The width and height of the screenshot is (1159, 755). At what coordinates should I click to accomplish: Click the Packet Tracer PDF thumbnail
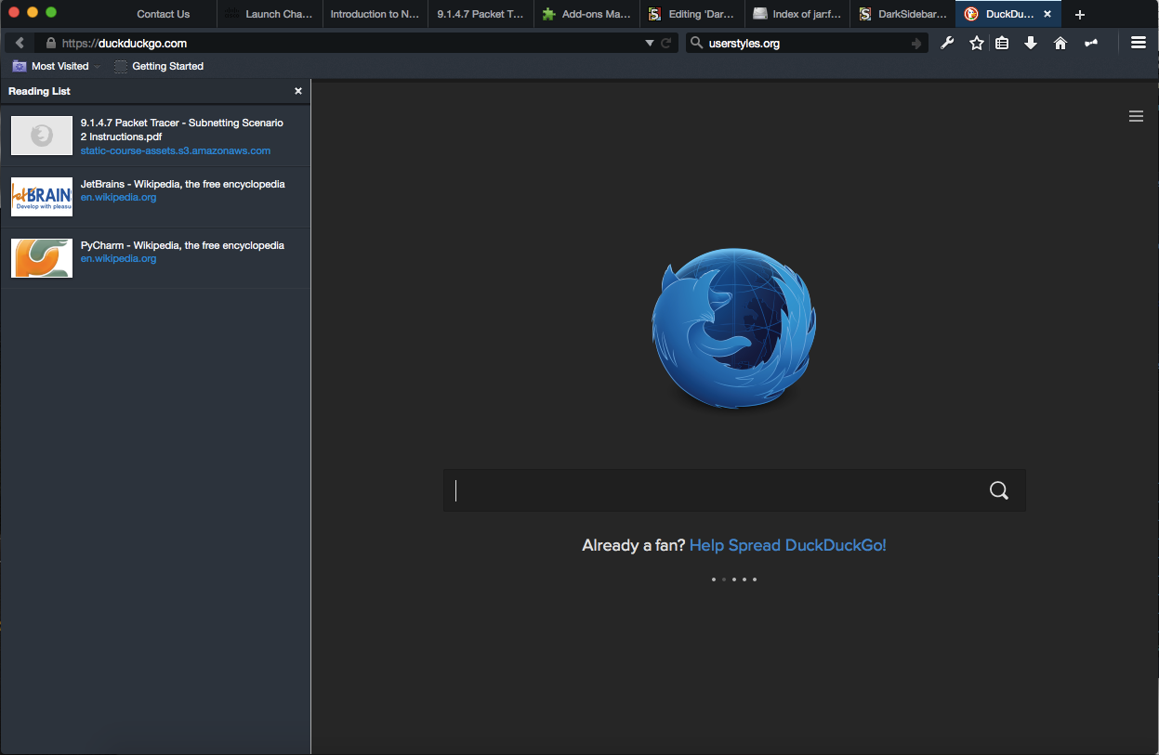coord(42,136)
